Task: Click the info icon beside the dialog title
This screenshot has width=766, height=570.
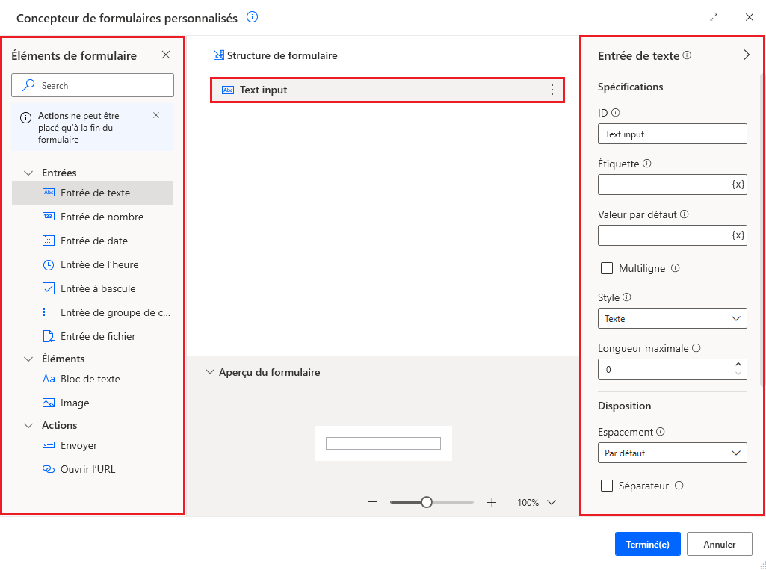Action: pyautogui.click(x=253, y=17)
